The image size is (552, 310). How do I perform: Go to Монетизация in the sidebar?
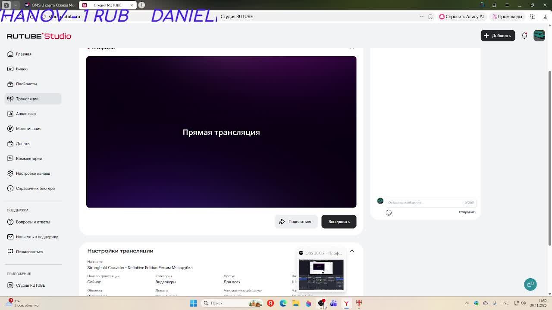pyautogui.click(x=28, y=129)
